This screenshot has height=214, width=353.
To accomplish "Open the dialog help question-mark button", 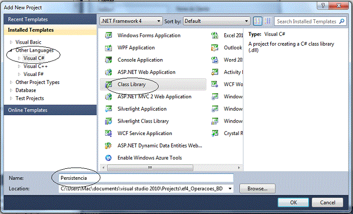I will (x=323, y=5).
